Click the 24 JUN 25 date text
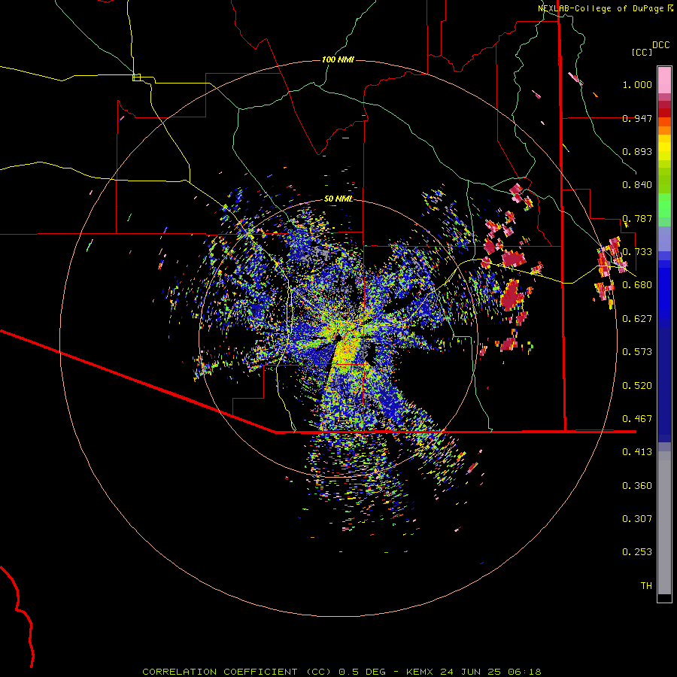This screenshot has width=677, height=677. coord(470,672)
